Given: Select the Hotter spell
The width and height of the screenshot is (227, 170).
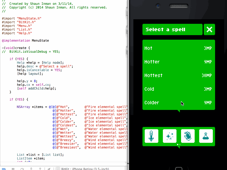Looking at the screenshot, I should coord(178,62).
